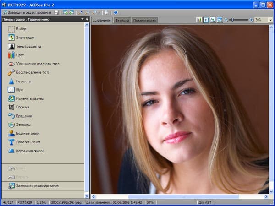This screenshot has width=275, height=206.
Task: Open the Эффекты effects tool
Action: tap(19, 125)
